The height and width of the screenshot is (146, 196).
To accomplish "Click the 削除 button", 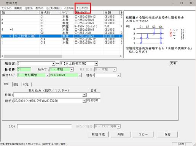I will pyautogui.click(x=121, y=134).
